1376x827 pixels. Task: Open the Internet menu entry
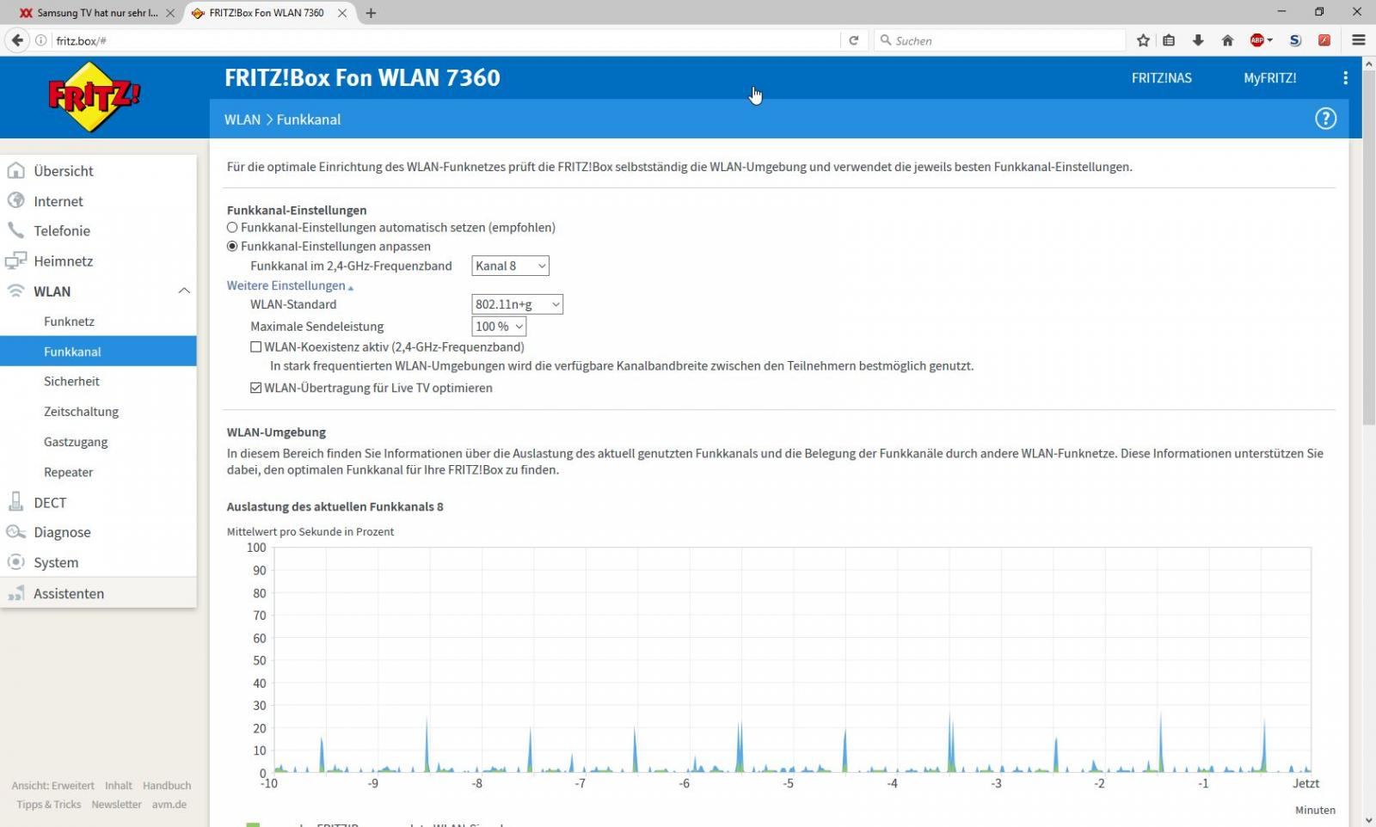tap(58, 200)
